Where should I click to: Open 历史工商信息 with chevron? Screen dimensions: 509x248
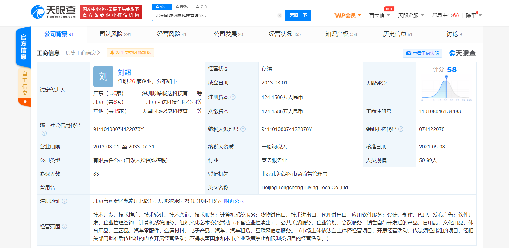click(x=83, y=53)
